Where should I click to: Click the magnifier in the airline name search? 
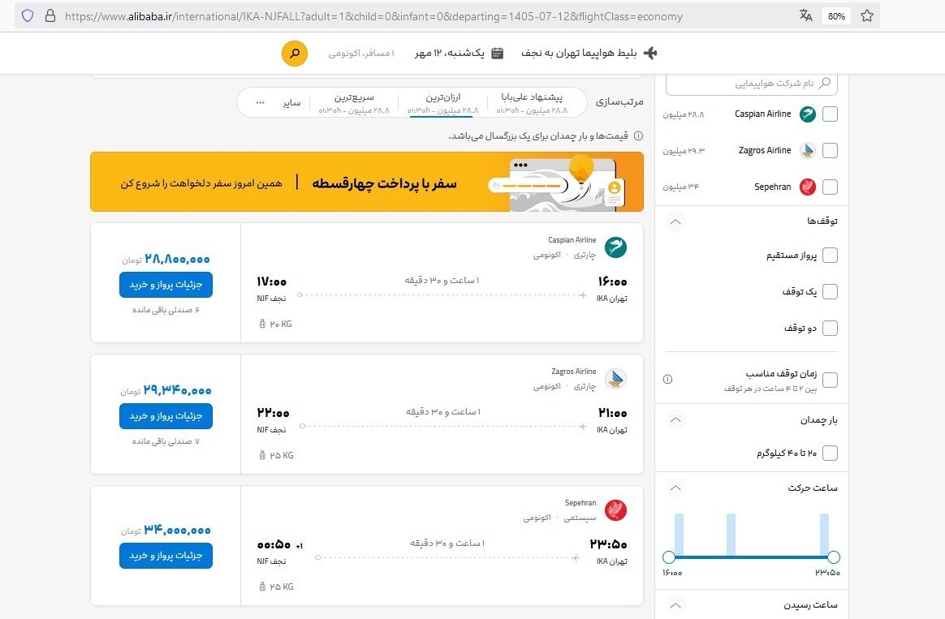coord(825,83)
